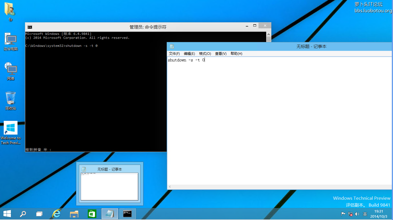Image resolution: width=393 pixels, height=220 pixels.
Task: Open the 编辑(E) menu in Notepad
Action: pyautogui.click(x=189, y=54)
